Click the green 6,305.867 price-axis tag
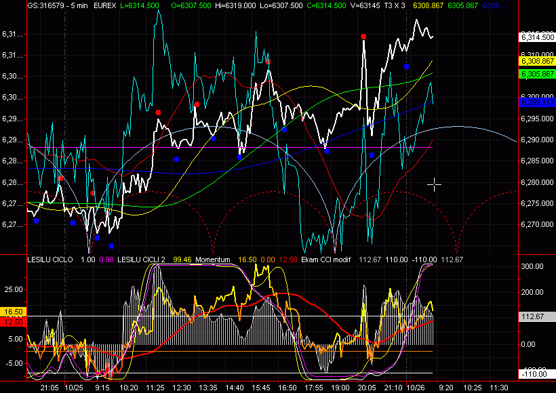 pyautogui.click(x=537, y=74)
